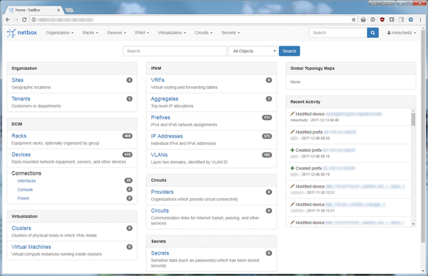Close the Home - NetBox tab
Image resolution: width=428 pixels, height=276 pixels.
click(x=58, y=10)
